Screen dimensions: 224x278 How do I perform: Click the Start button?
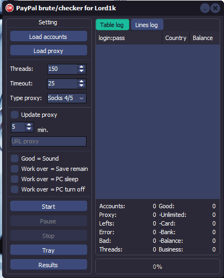pos(49,206)
